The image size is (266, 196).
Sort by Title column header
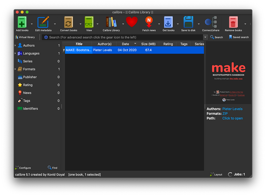coord(78,44)
